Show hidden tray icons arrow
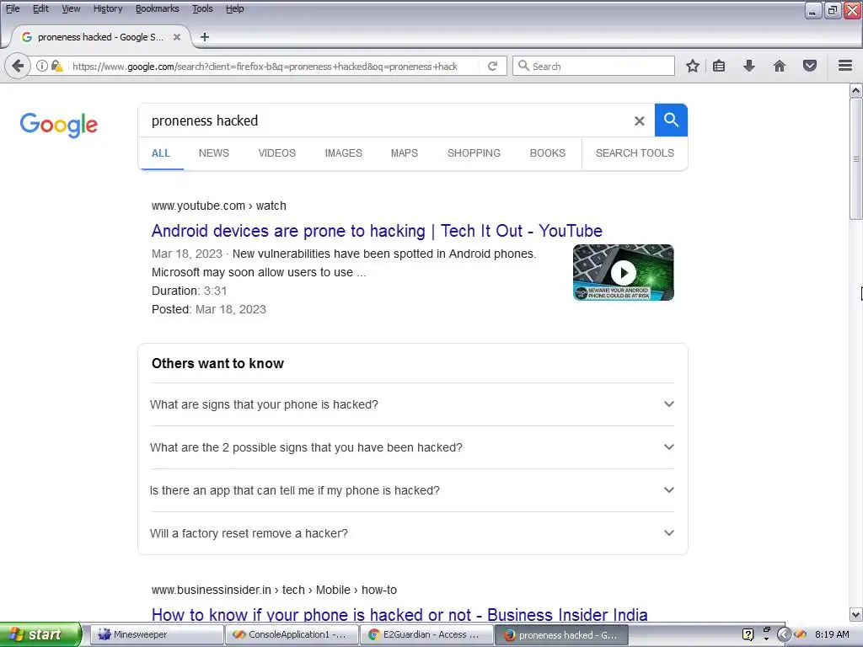This screenshot has height=647, width=863. point(783,634)
